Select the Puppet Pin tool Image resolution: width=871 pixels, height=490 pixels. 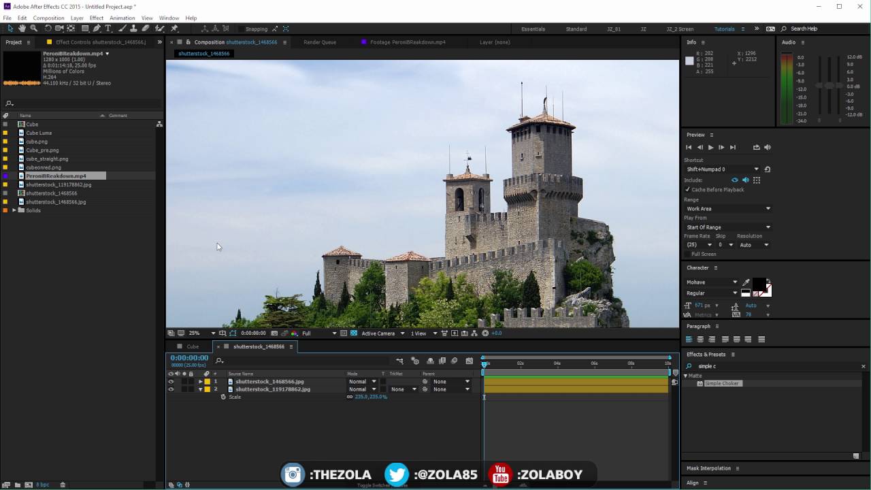174,29
